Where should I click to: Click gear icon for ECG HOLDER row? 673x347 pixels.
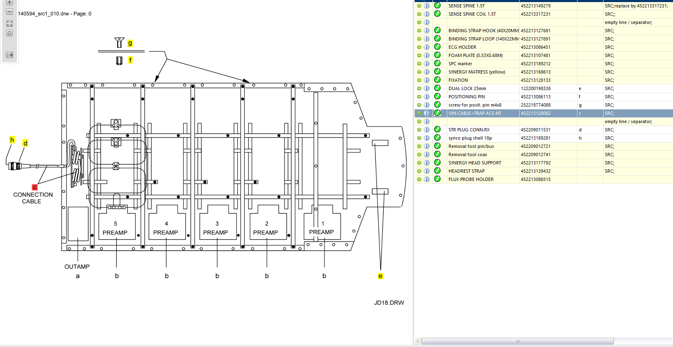coord(419,47)
